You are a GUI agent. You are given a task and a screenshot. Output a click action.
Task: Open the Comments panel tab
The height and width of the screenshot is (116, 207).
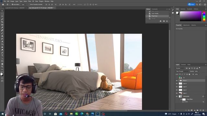point(155,9)
